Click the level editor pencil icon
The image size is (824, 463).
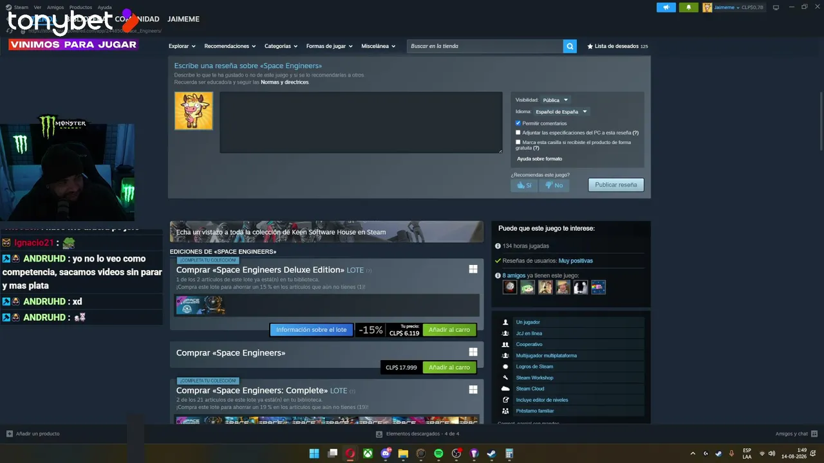pos(505,400)
